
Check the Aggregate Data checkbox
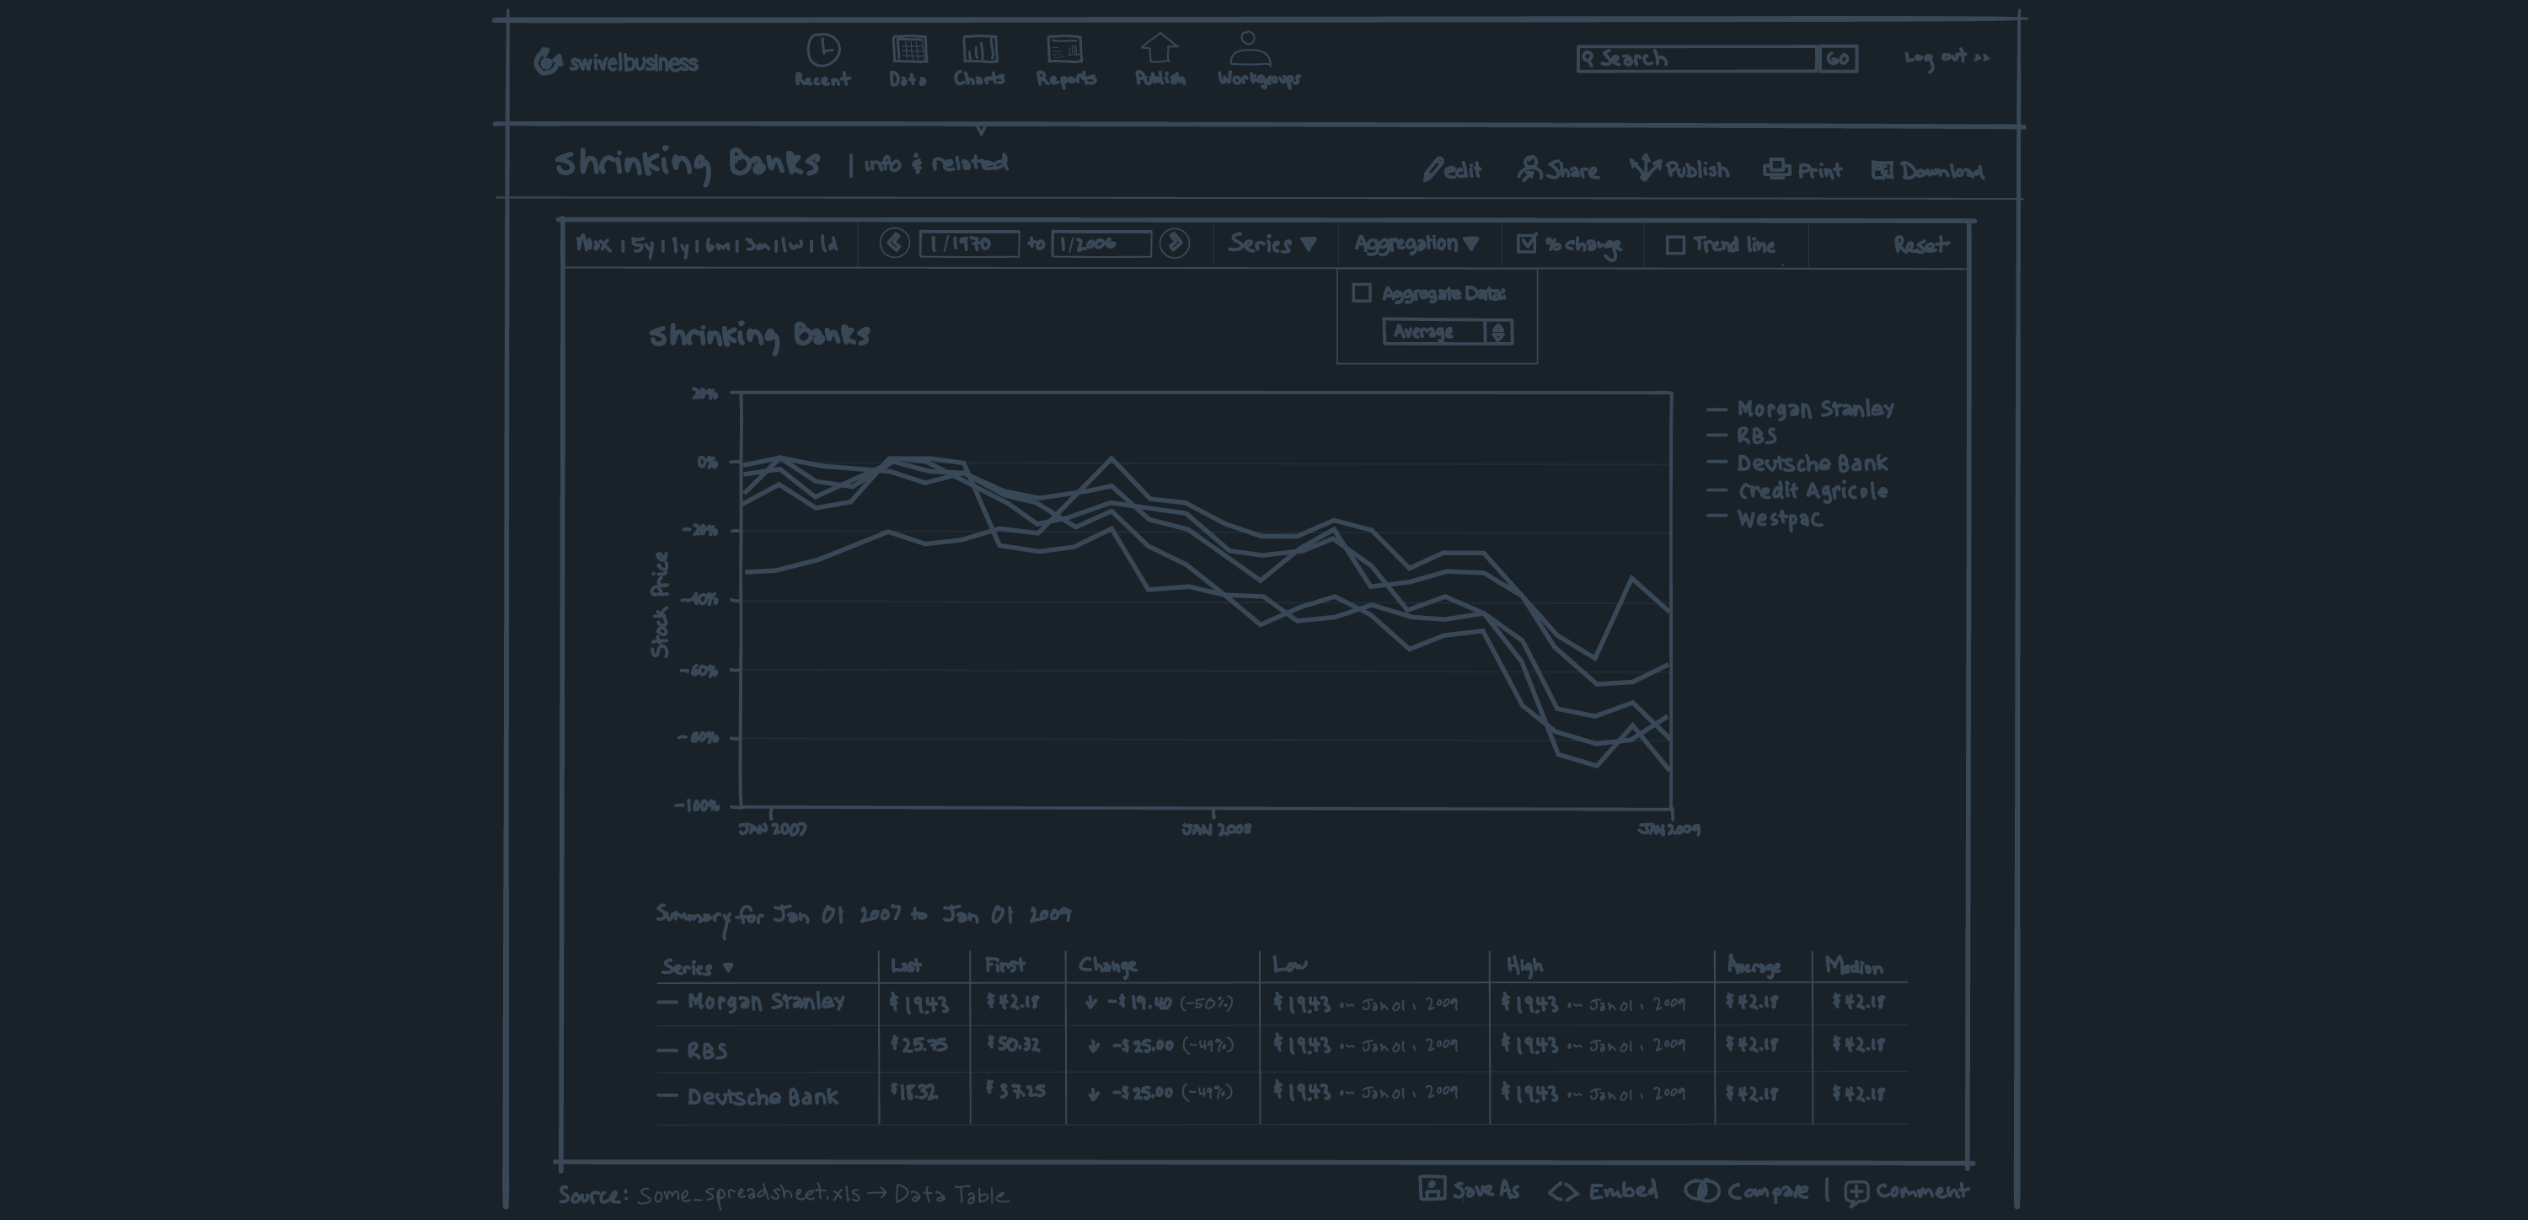pyautogui.click(x=1362, y=293)
